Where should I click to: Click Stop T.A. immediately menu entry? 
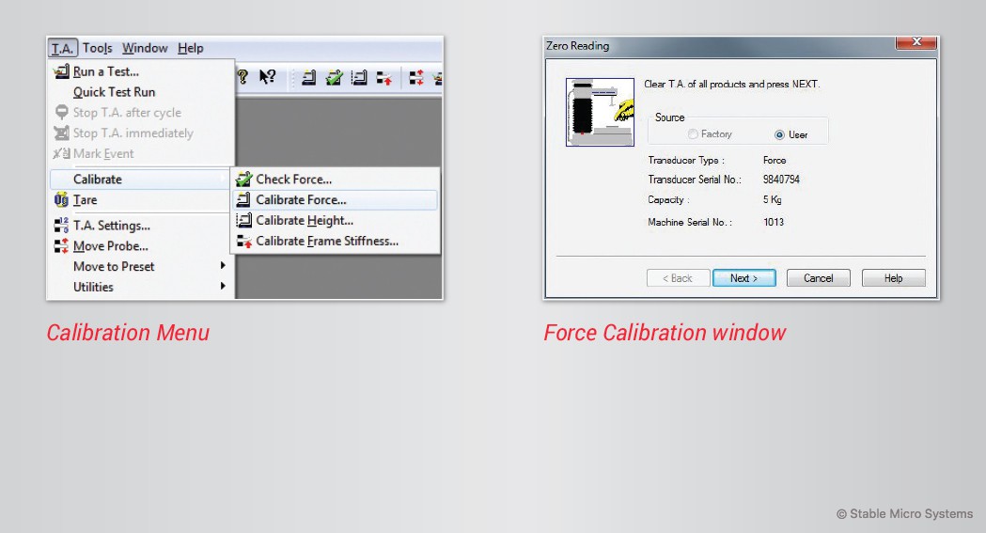[142, 133]
